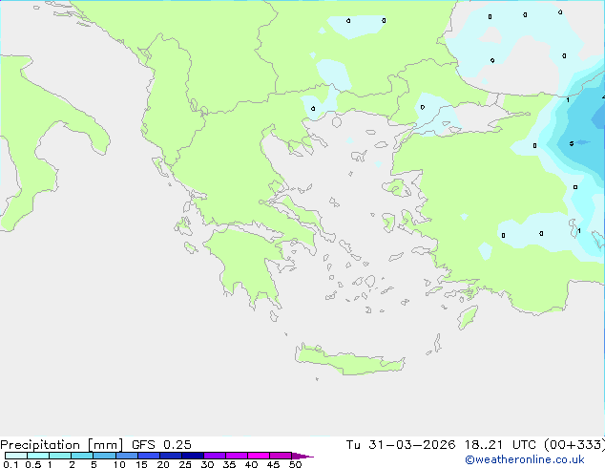
Task: Click the 'Tu 31-03-2026' date text
Action: [x=401, y=445]
